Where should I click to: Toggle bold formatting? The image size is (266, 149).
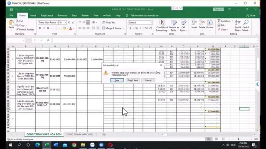click(x=40, y=28)
